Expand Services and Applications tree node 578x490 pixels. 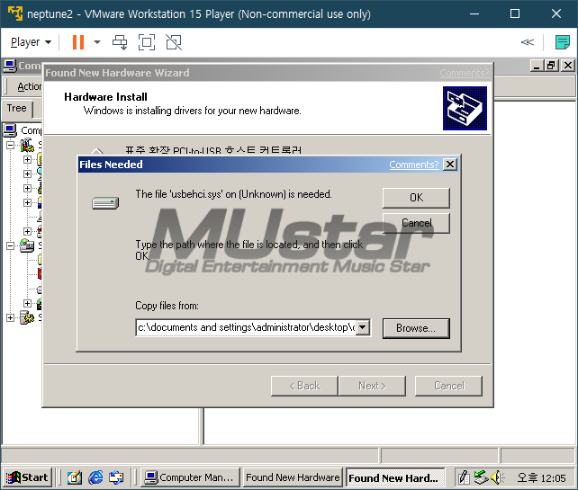(x=10, y=317)
